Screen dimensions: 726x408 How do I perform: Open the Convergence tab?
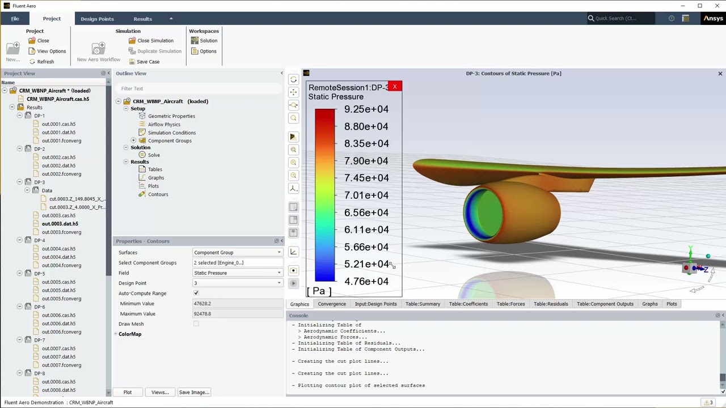[332, 304]
